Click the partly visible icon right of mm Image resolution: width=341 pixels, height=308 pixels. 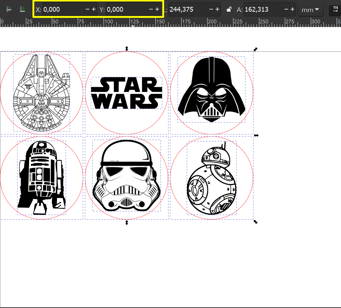point(335,9)
